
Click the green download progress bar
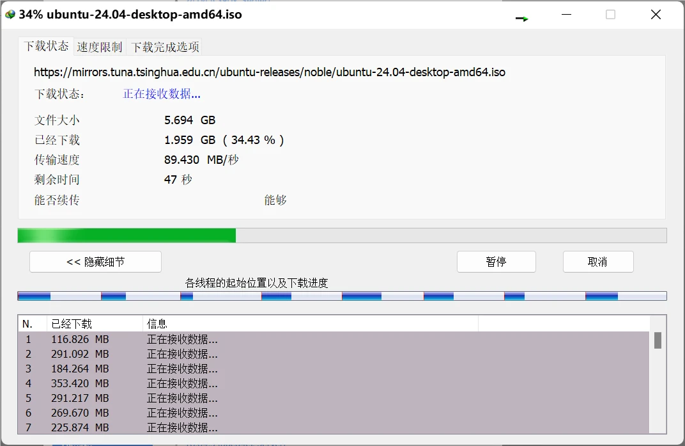coord(342,235)
